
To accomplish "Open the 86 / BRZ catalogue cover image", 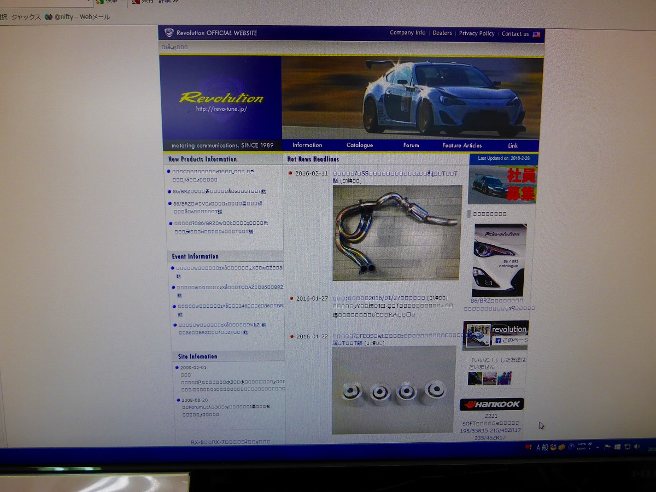I will pos(500,260).
